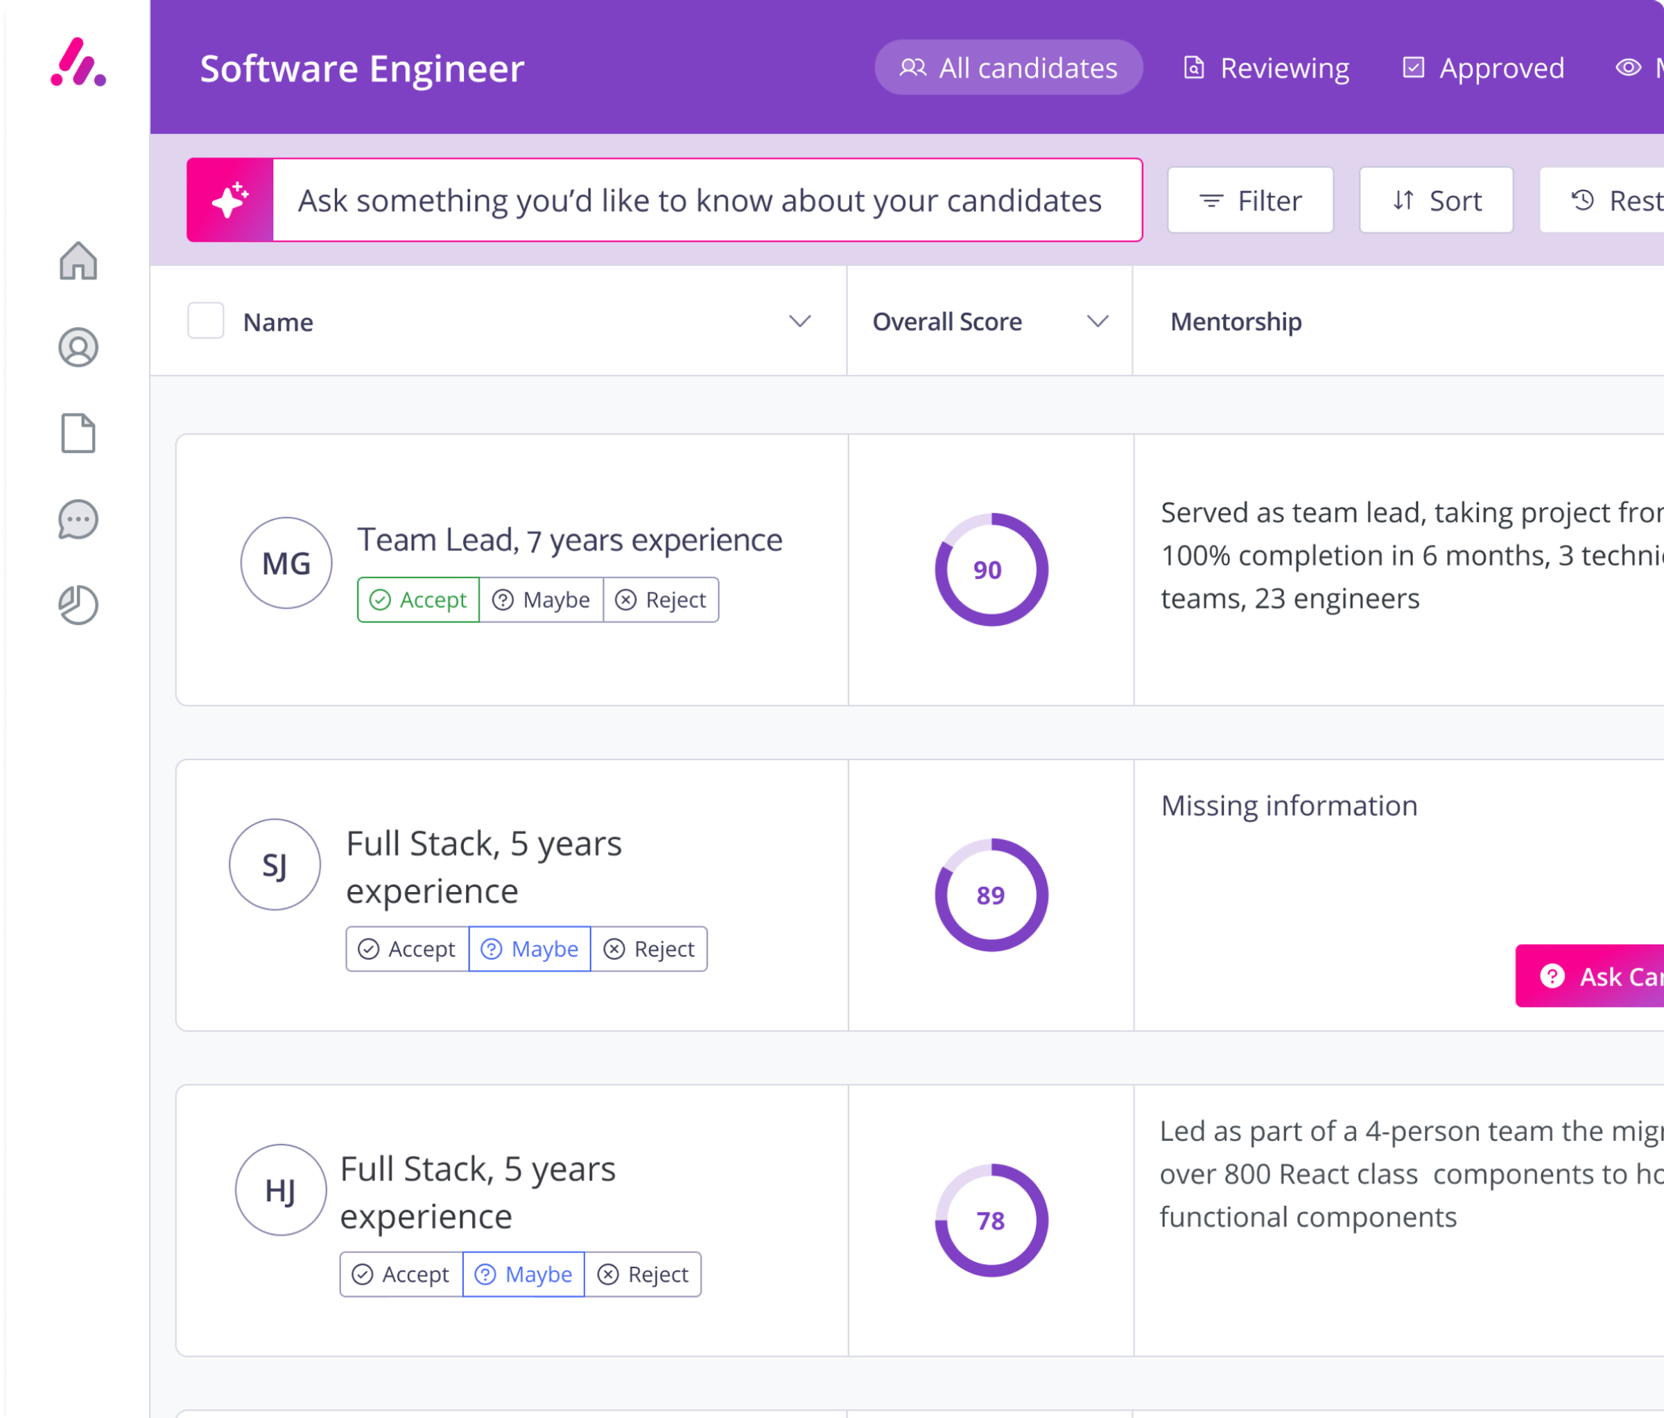Viewport: 1664px width, 1418px height.
Task: Click the pink AI sparkle icon
Action: [x=230, y=200]
